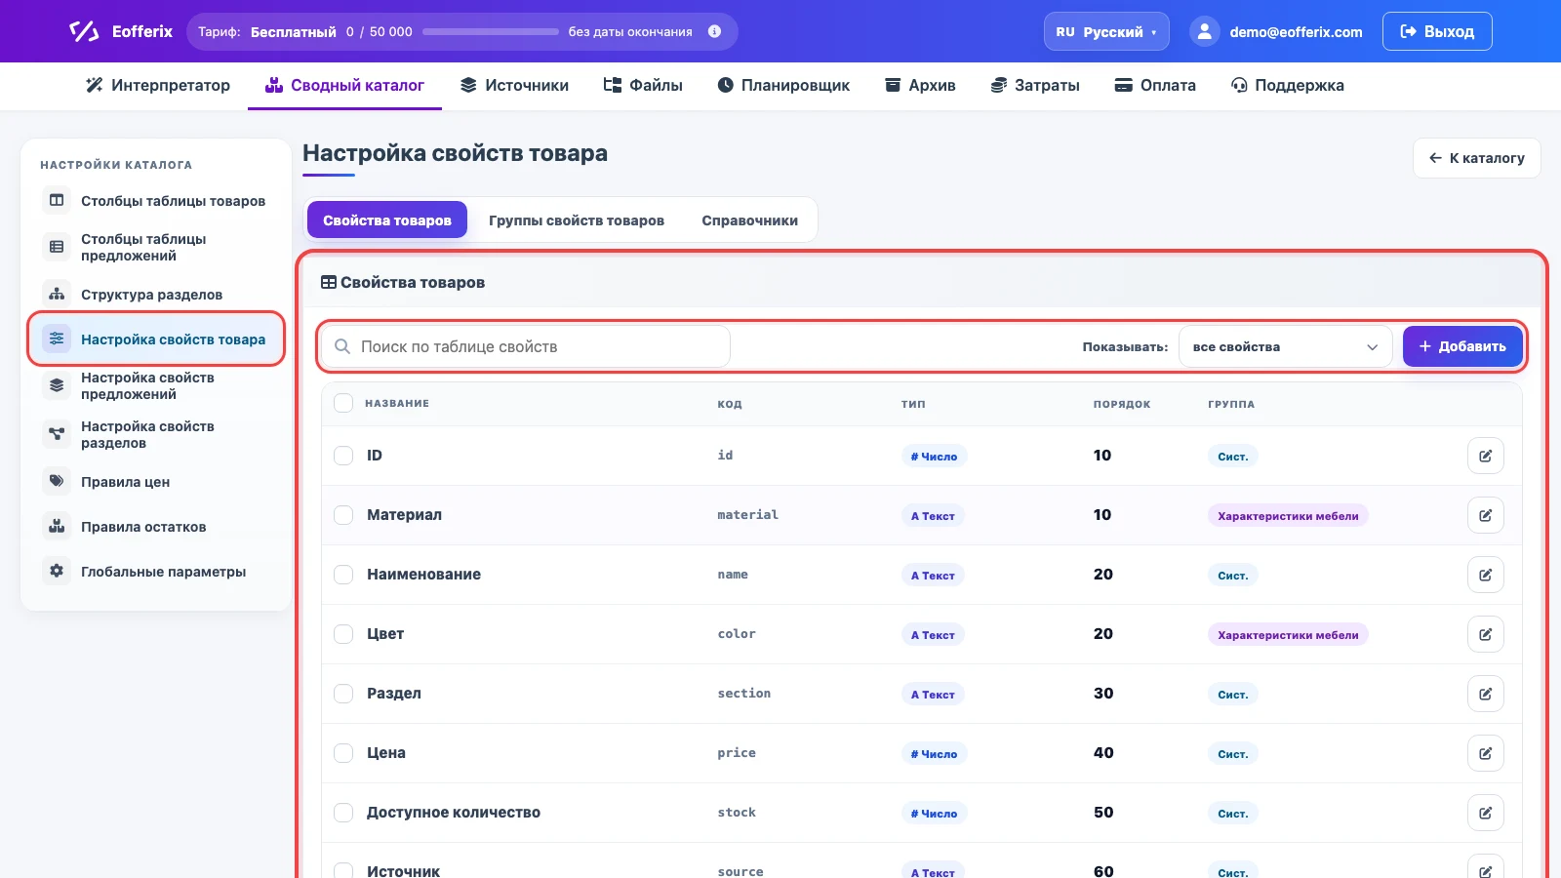Click the Структура разделов sidebar icon
The height and width of the screenshot is (878, 1561).
pyautogui.click(x=57, y=294)
